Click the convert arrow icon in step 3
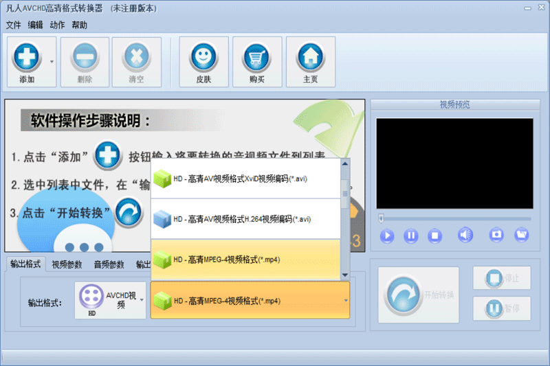Viewport: 550px width, 366px height. [x=129, y=212]
